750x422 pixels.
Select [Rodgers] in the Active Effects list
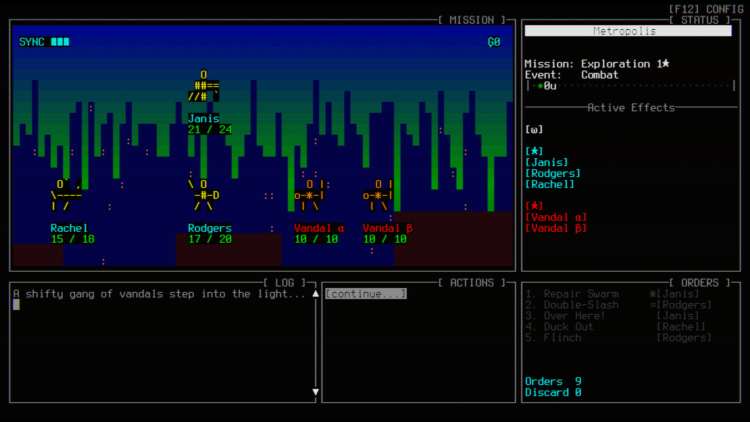[554, 173]
